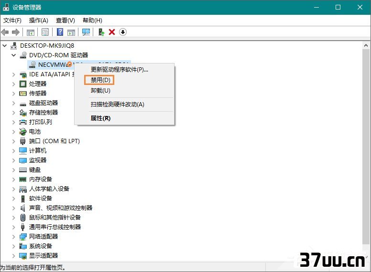Image resolution: width=371 pixels, height=272 pixels.
Task: Expand the 计算机 node arrow
Action: [14, 151]
